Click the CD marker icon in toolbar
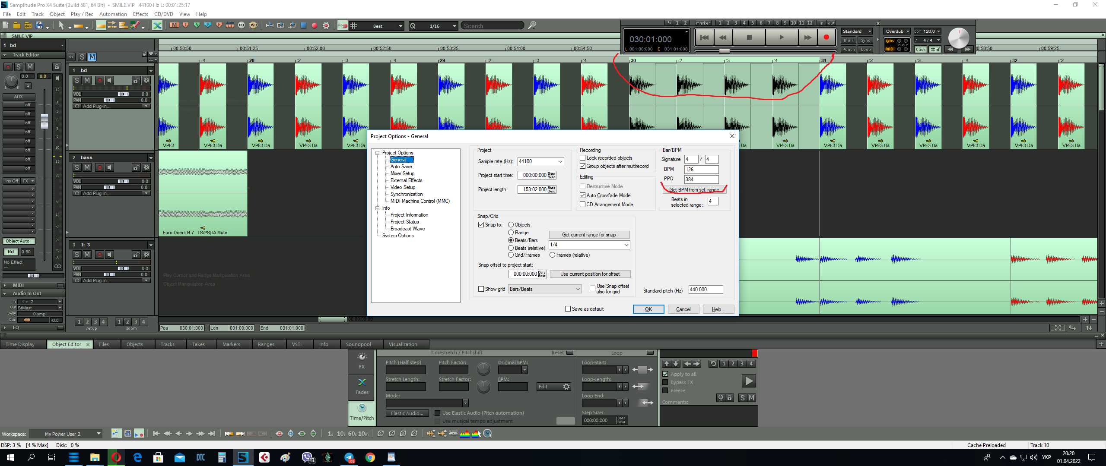The image size is (1106, 466). (x=242, y=25)
